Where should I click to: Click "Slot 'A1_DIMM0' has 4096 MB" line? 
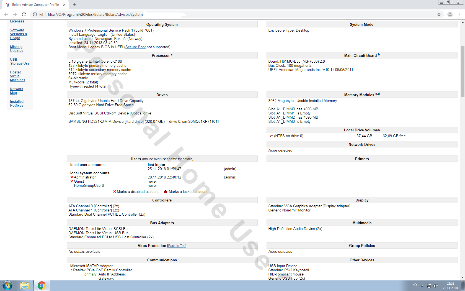pos(293,109)
